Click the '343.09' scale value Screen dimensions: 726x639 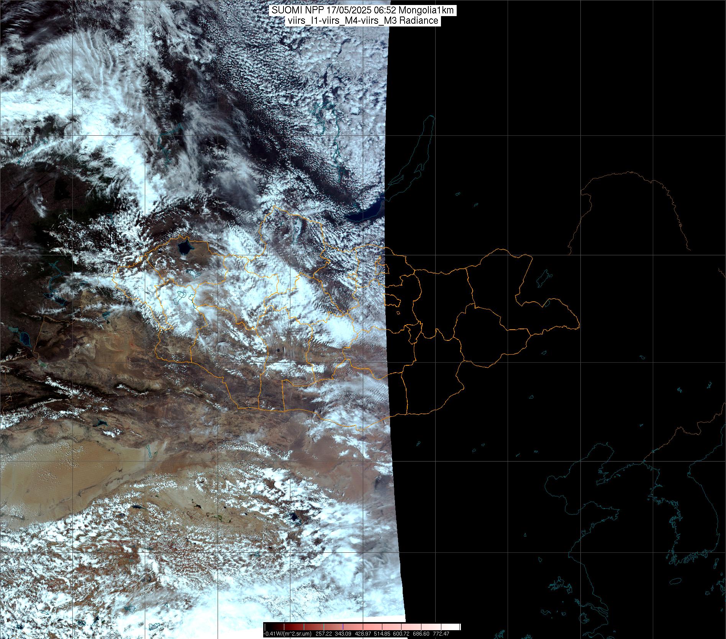pyautogui.click(x=343, y=634)
